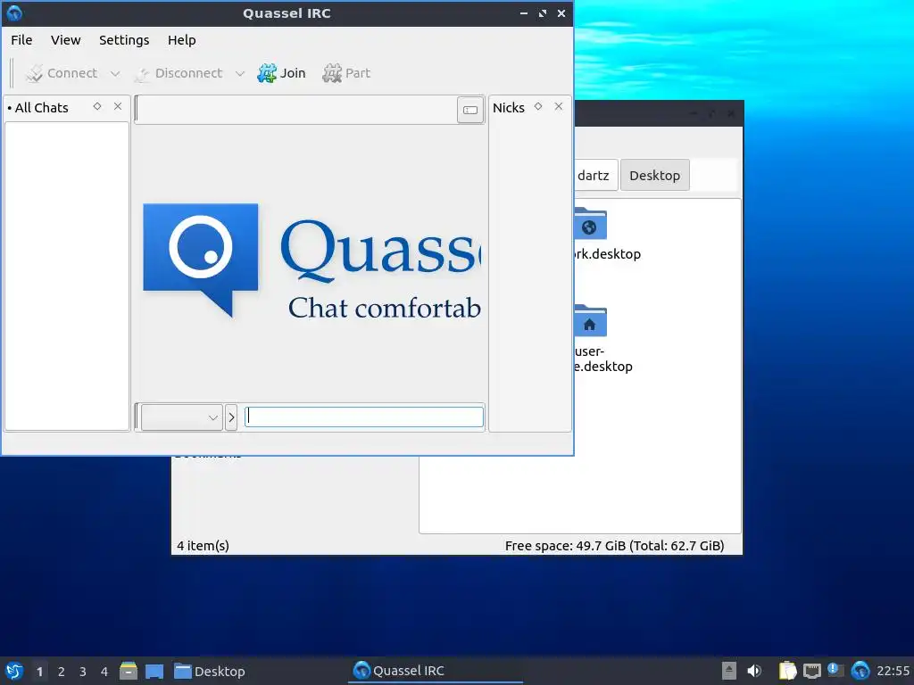Screen dimensions: 914x685
Task: Open the Settings menu
Action: 124,40
